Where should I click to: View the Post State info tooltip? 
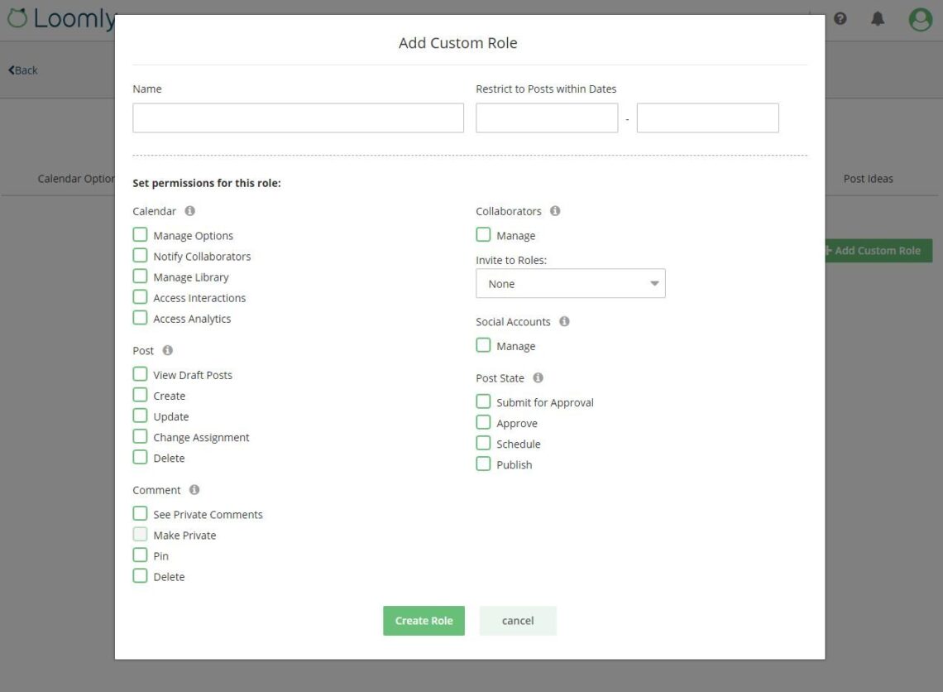point(537,377)
